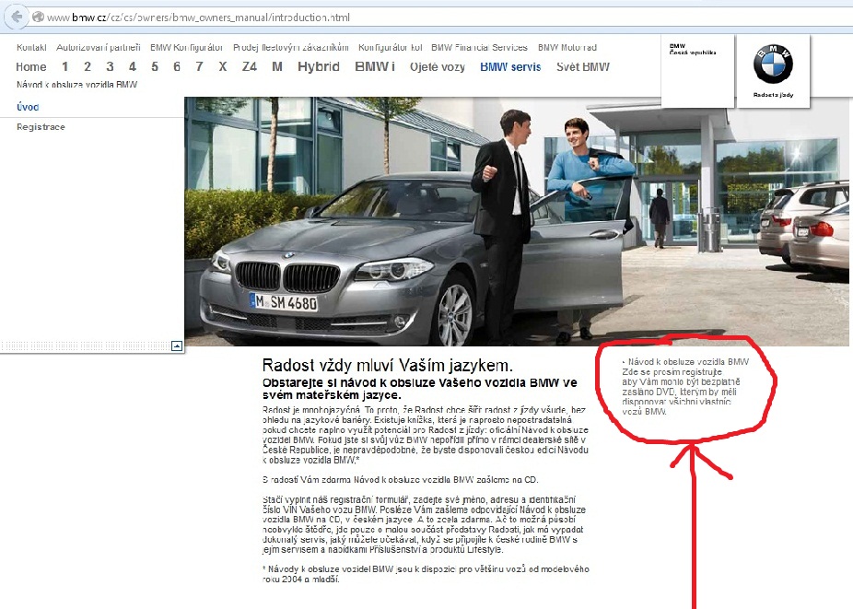Select the M models menu item
853x609 pixels.
(x=277, y=67)
